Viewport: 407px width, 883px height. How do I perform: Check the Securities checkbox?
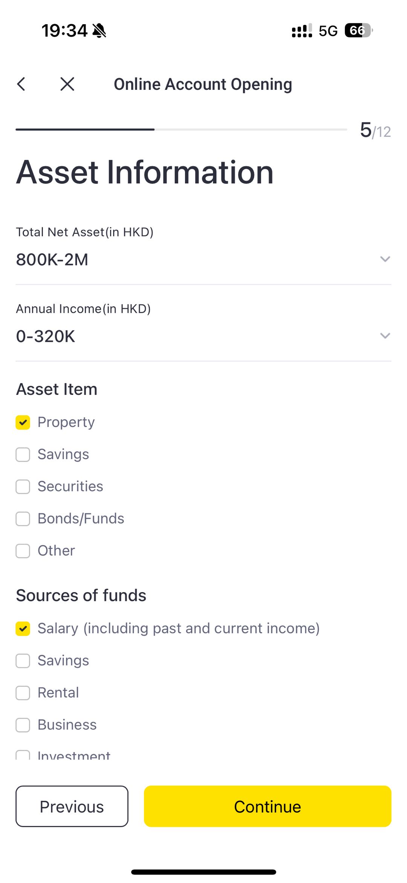pyautogui.click(x=23, y=487)
